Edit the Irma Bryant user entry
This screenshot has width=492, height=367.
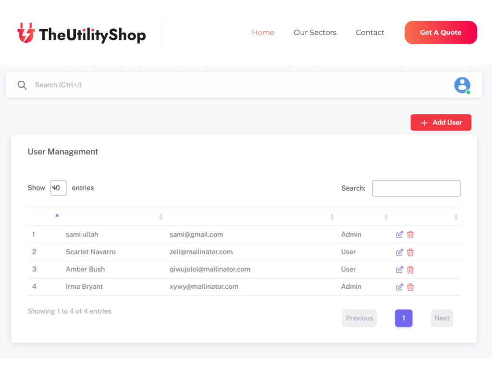[x=399, y=287]
